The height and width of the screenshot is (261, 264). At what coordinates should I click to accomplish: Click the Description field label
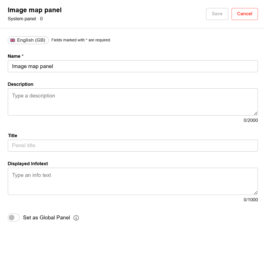tap(21, 84)
